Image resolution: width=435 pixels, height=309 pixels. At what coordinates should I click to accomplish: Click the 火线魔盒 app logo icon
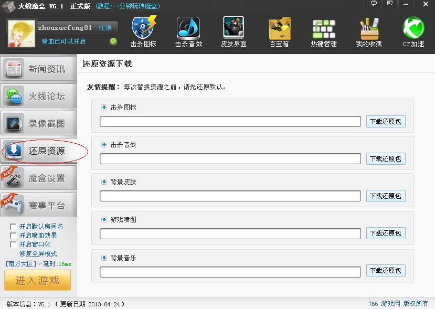coord(8,6)
